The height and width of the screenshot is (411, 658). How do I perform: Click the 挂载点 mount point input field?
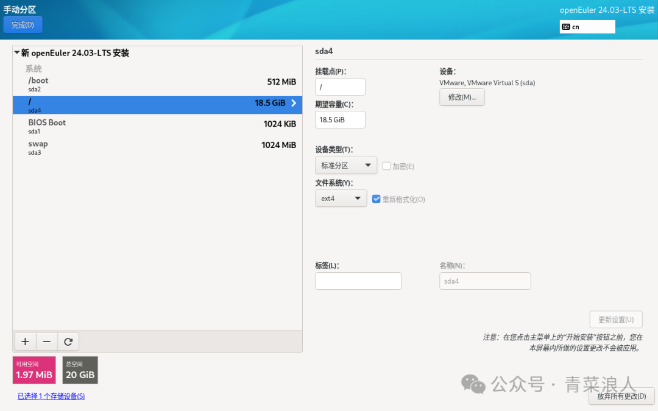[x=339, y=86]
